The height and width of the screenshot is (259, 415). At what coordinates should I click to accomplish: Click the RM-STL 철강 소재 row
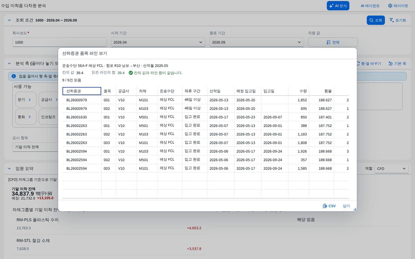109,244
